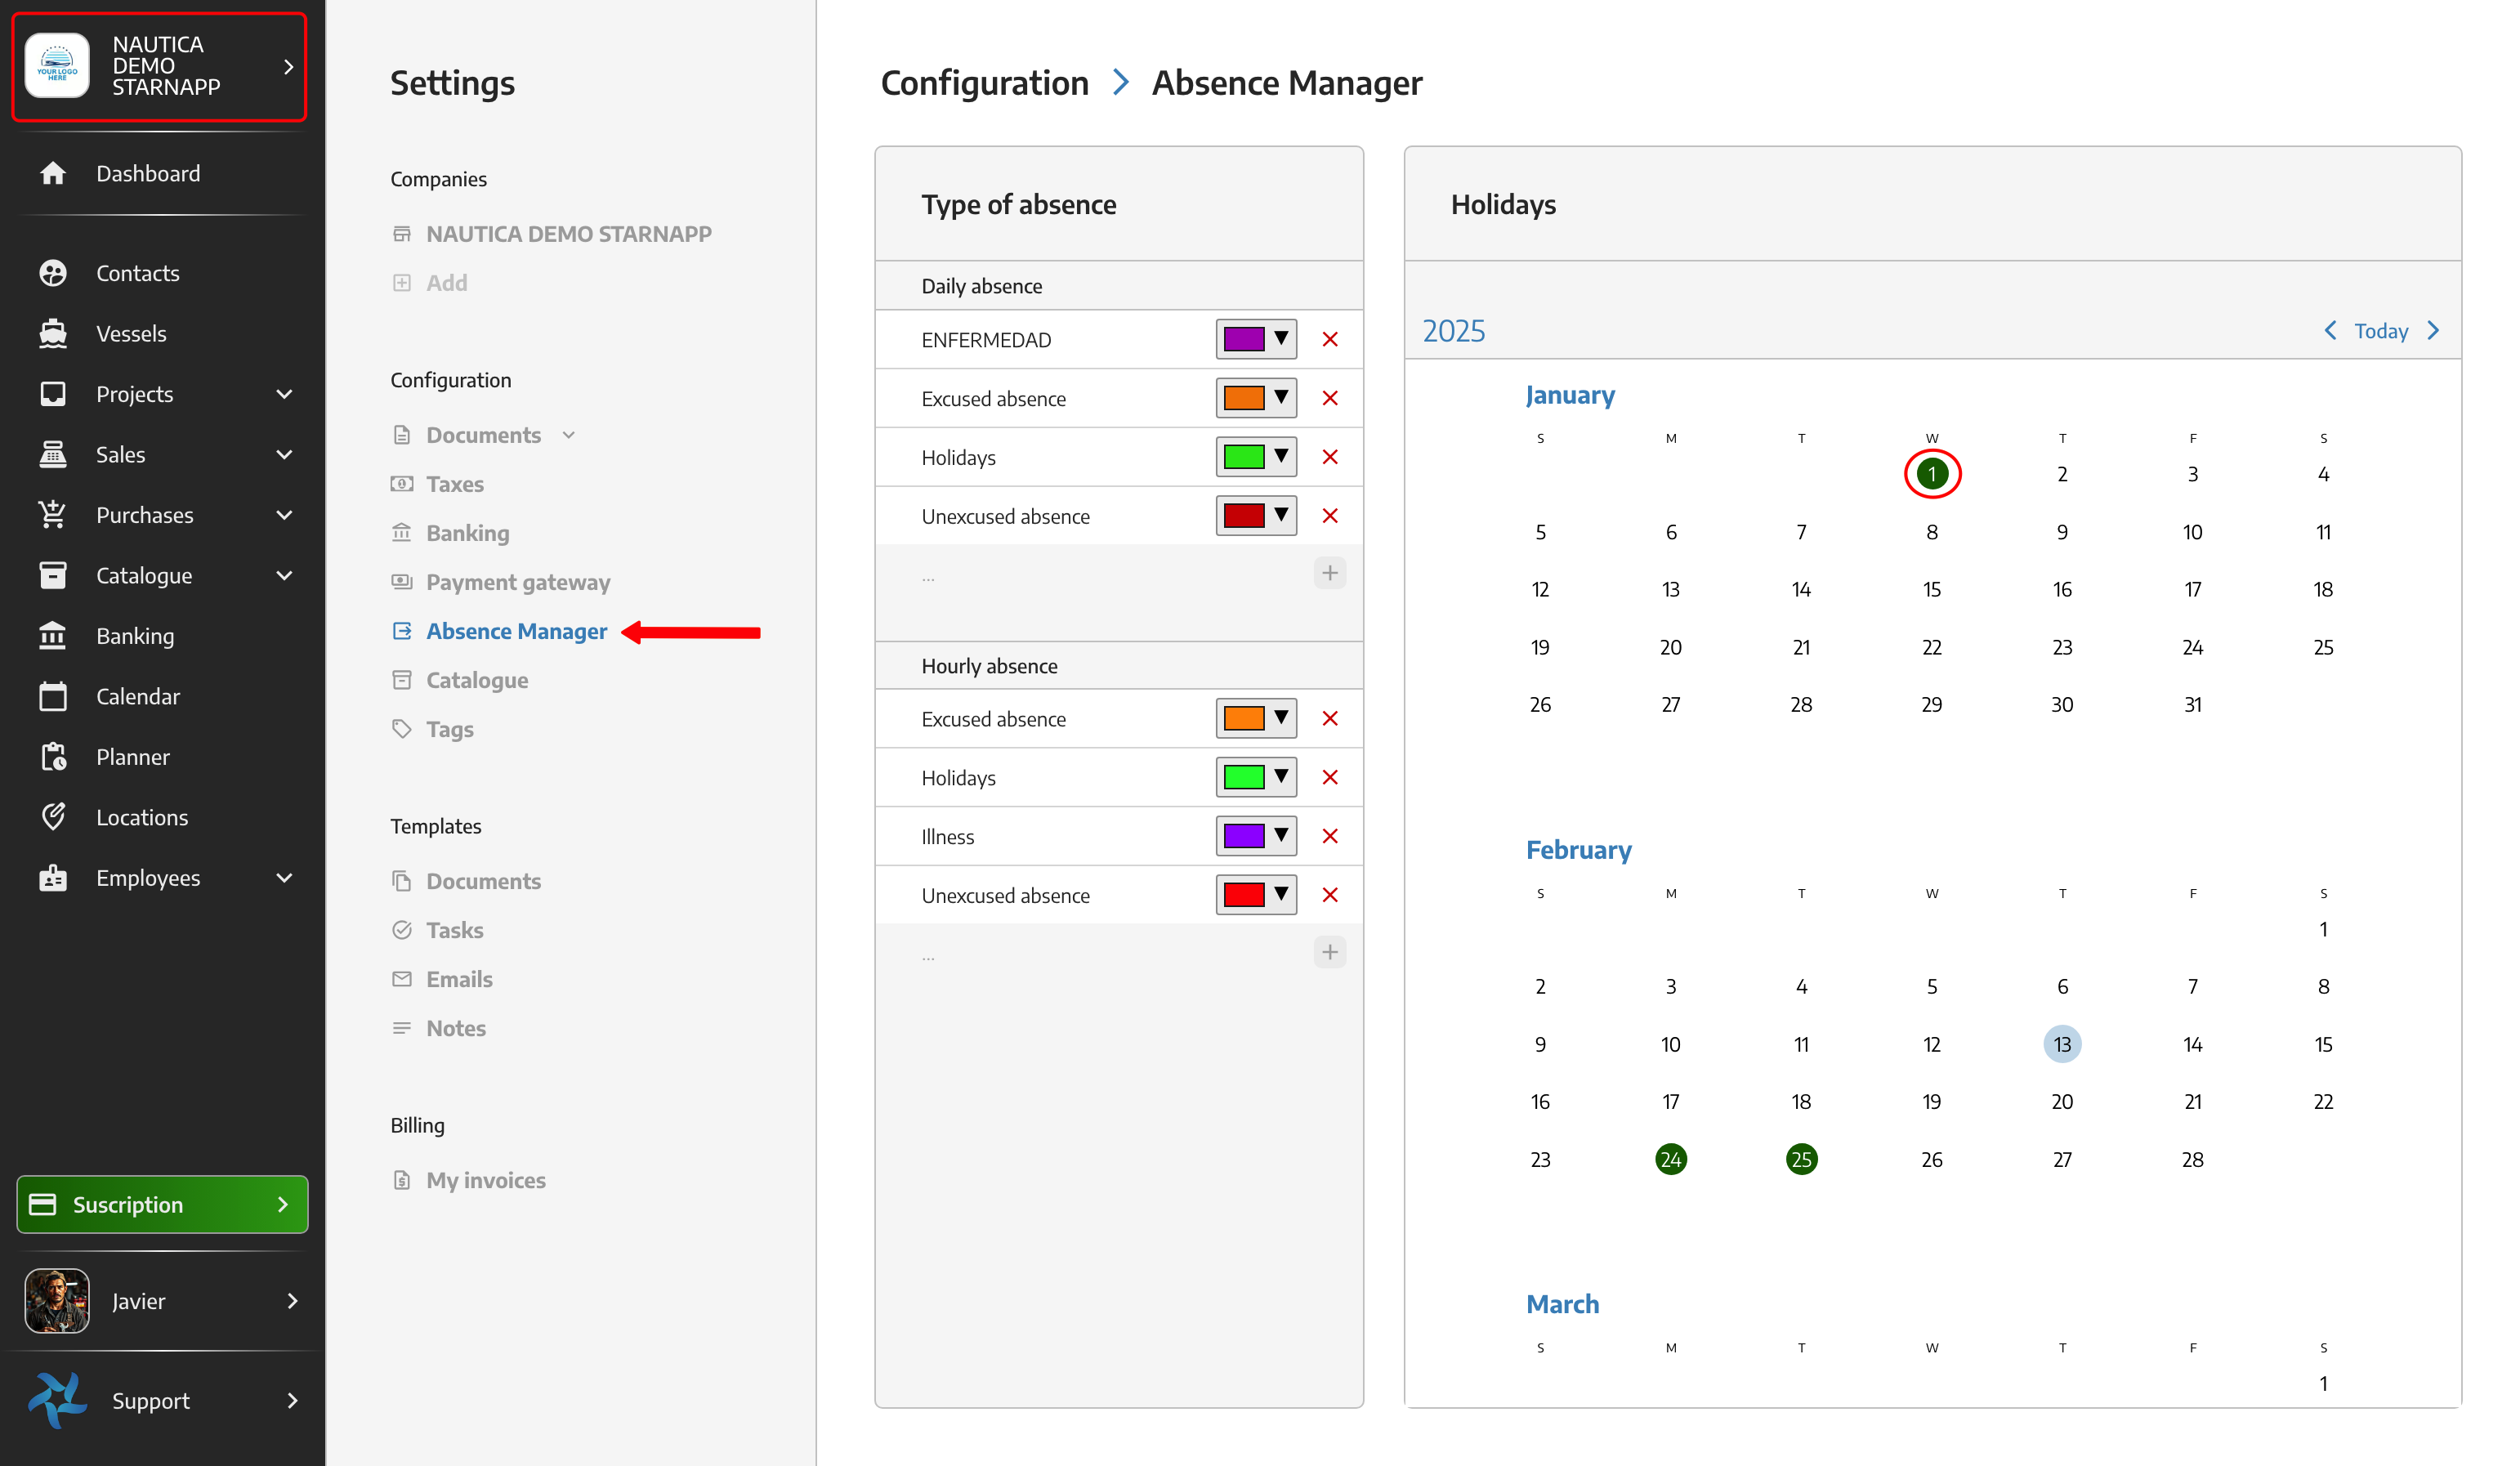Click Configuration breadcrumb
The height and width of the screenshot is (1466, 2520).
(x=984, y=82)
